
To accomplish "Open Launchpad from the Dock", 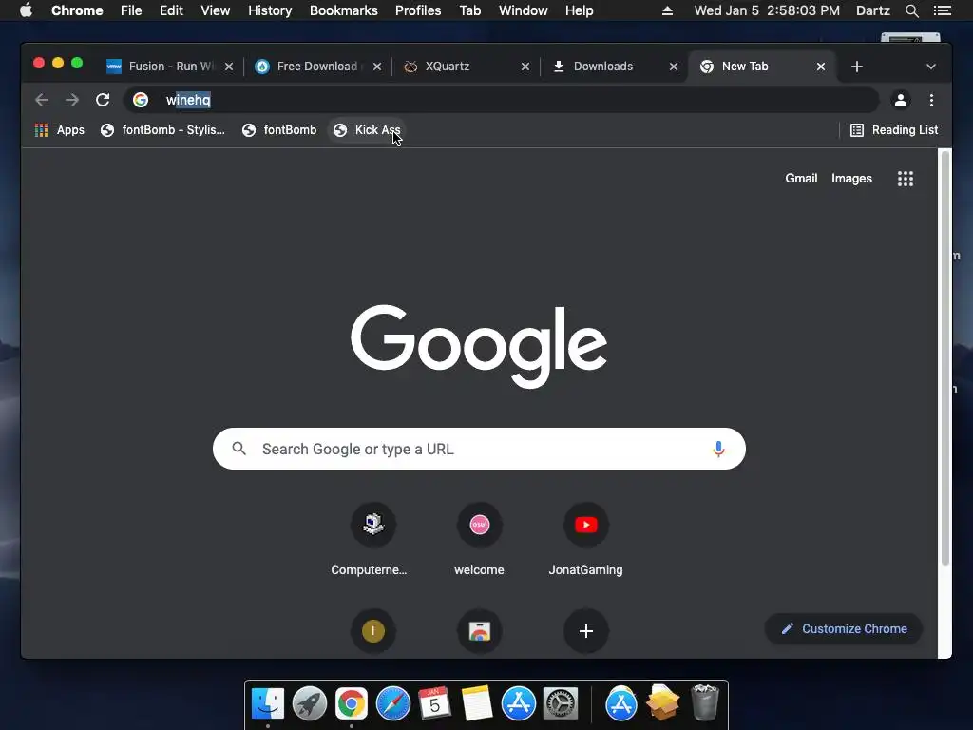I will coord(310,704).
